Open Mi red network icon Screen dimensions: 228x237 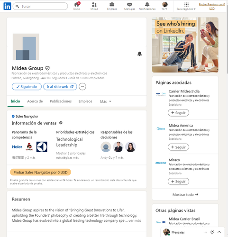(x=94, y=6)
